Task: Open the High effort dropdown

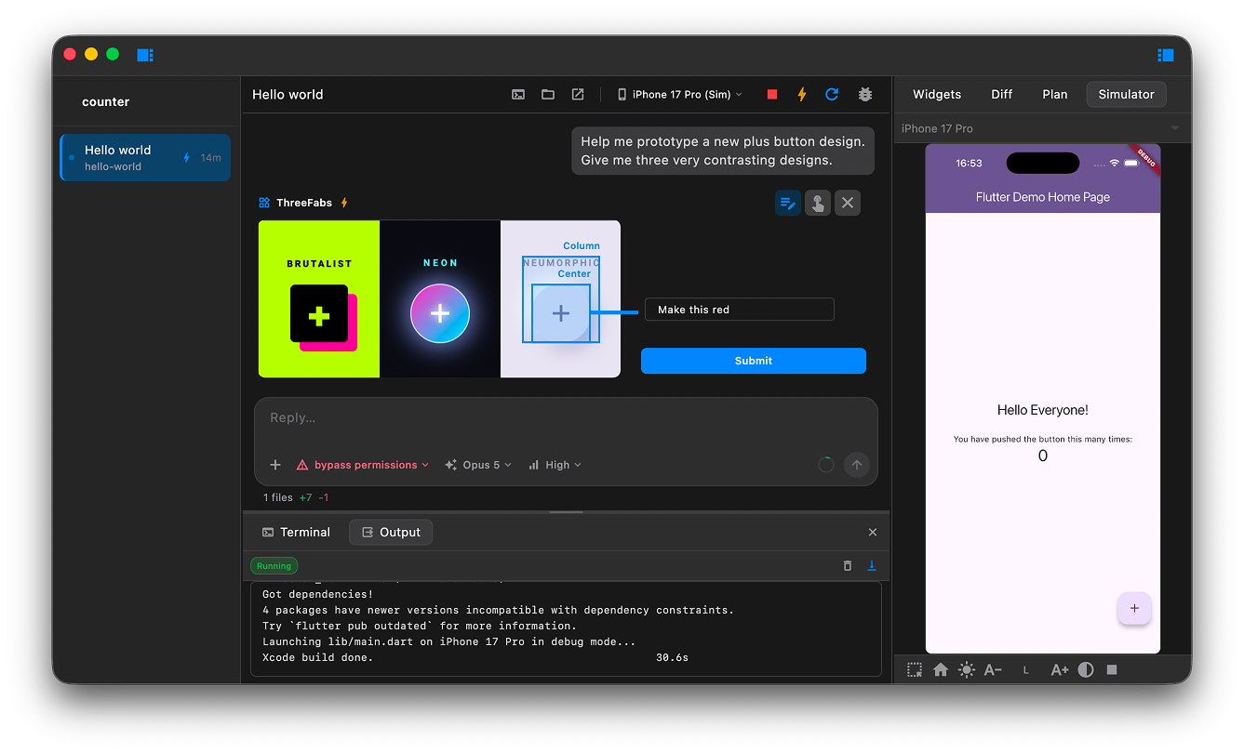Action: click(x=555, y=465)
